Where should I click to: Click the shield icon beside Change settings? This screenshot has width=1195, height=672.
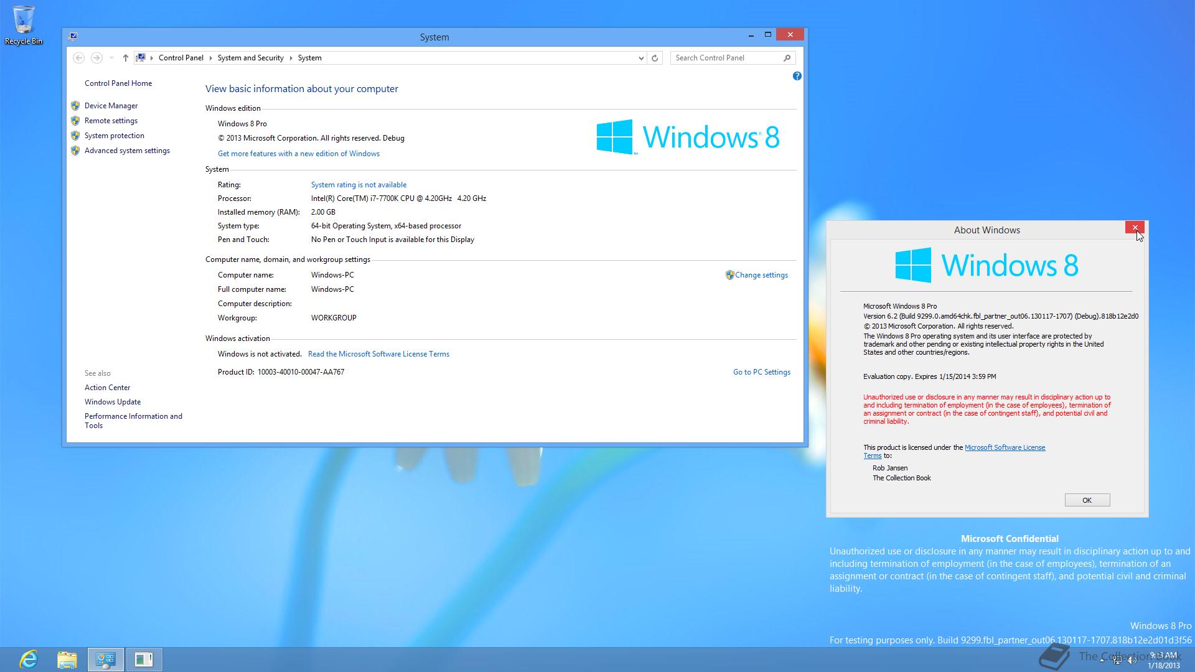tap(729, 275)
